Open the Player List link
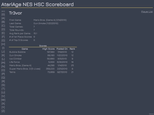This screenshot has height=115, width=154. (x=147, y=12)
